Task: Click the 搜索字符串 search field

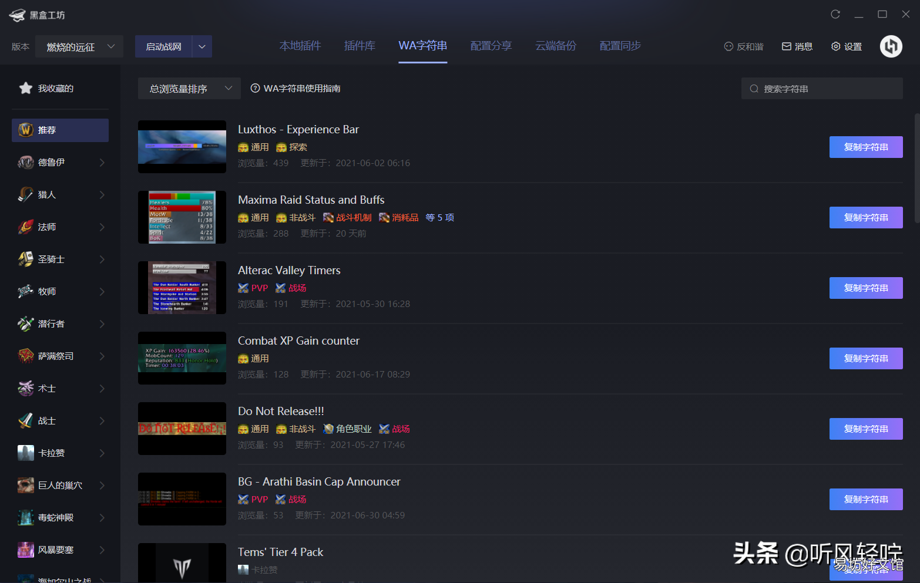Action: pyautogui.click(x=822, y=89)
